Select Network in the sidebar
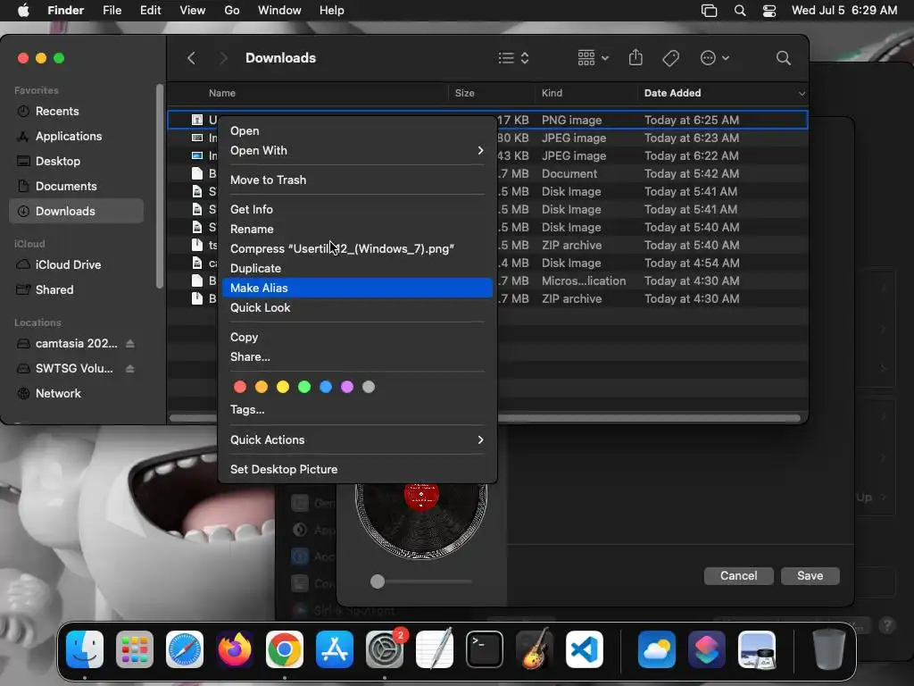 (77, 393)
